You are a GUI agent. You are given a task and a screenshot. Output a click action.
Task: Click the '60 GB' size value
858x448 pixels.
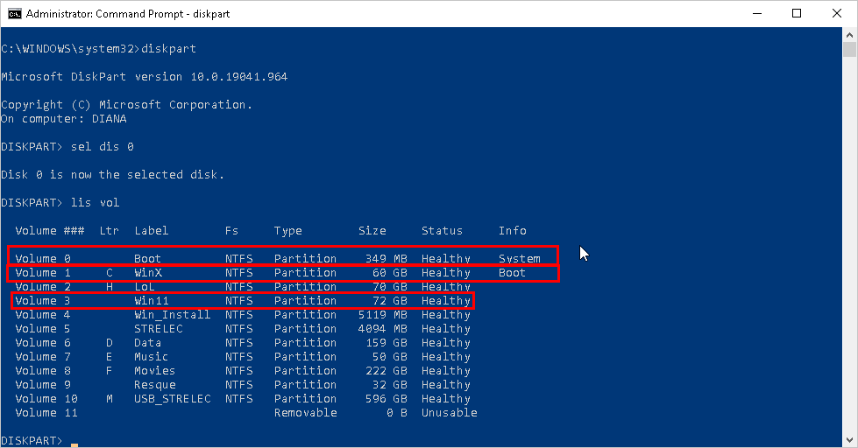tap(390, 273)
